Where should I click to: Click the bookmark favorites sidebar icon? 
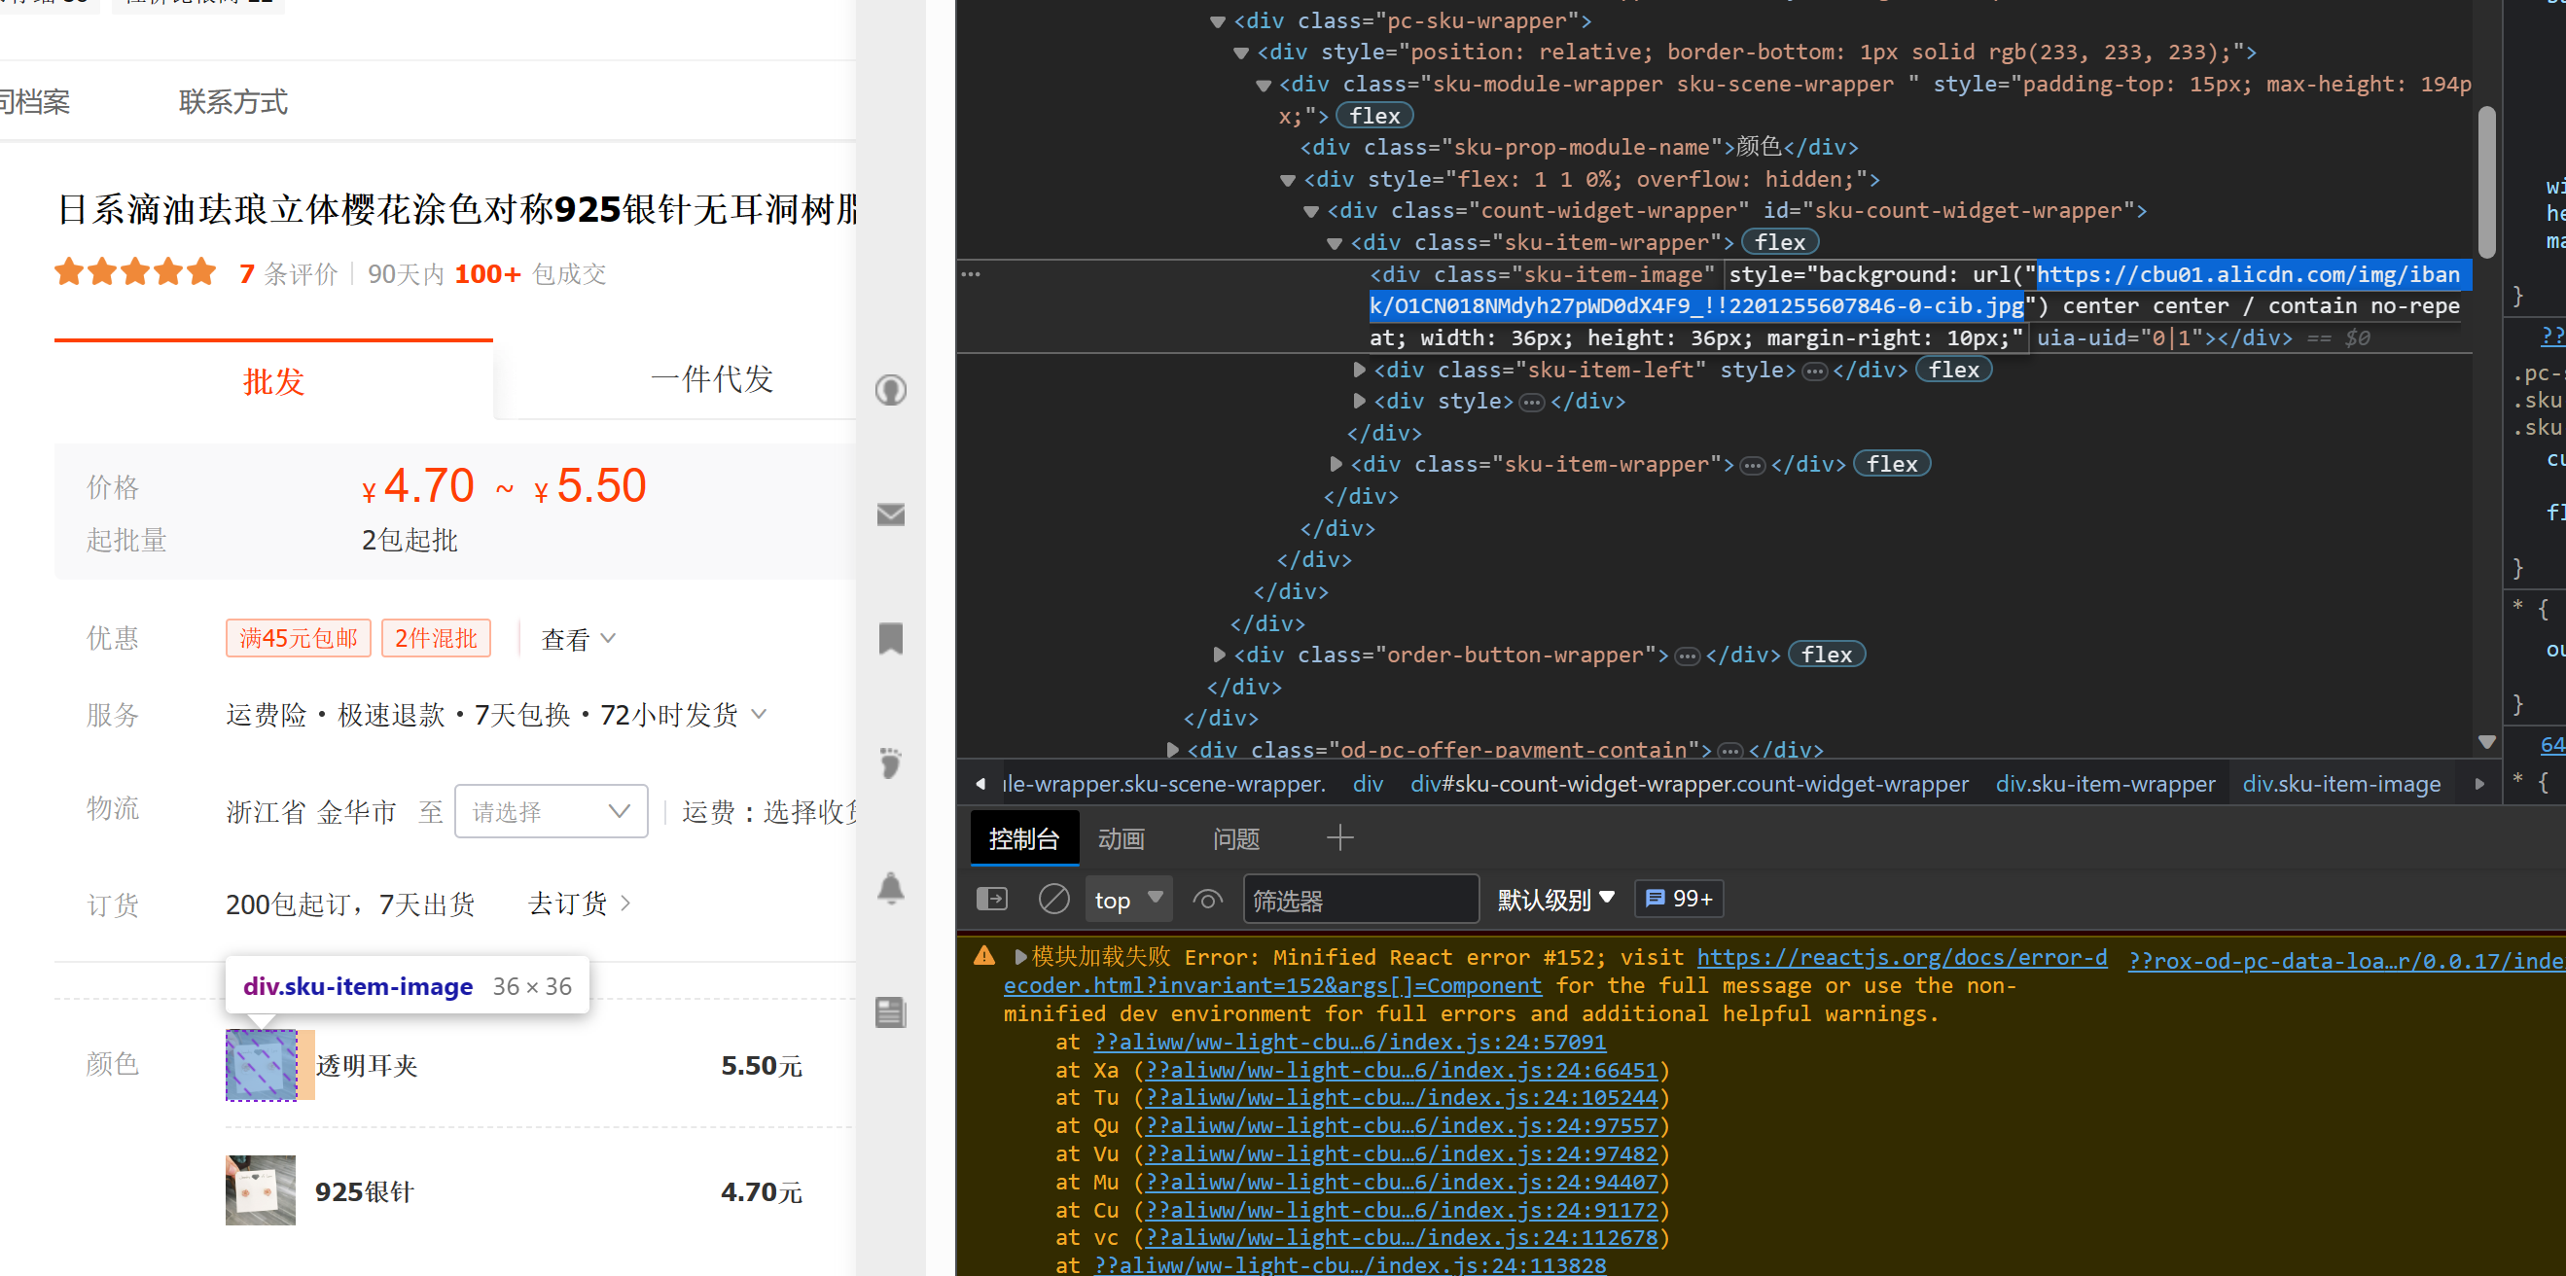point(891,639)
